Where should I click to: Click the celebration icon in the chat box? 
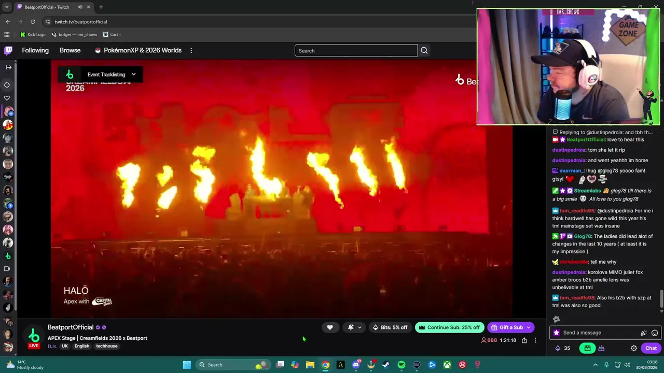click(644, 333)
